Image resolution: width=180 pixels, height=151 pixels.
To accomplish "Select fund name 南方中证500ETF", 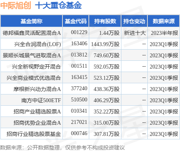I will tap(41, 100).
